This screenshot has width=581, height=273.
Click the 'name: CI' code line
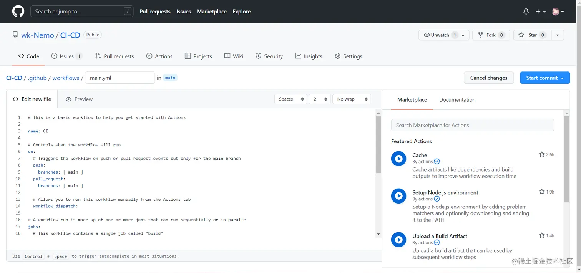tap(38, 131)
